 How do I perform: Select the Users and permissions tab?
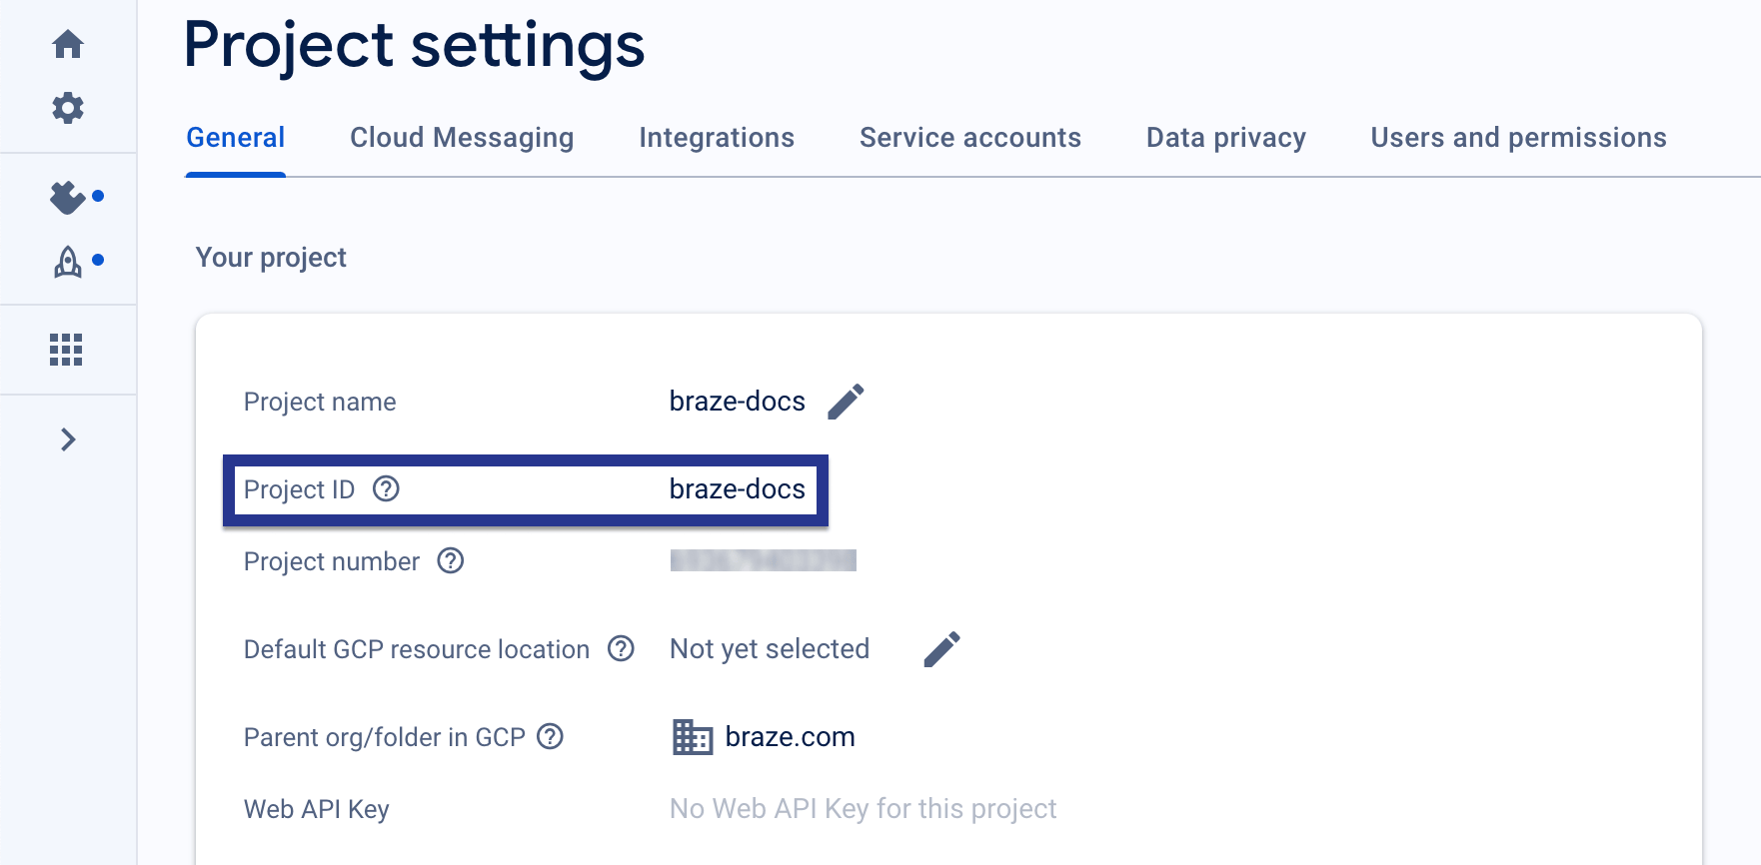(x=1517, y=137)
